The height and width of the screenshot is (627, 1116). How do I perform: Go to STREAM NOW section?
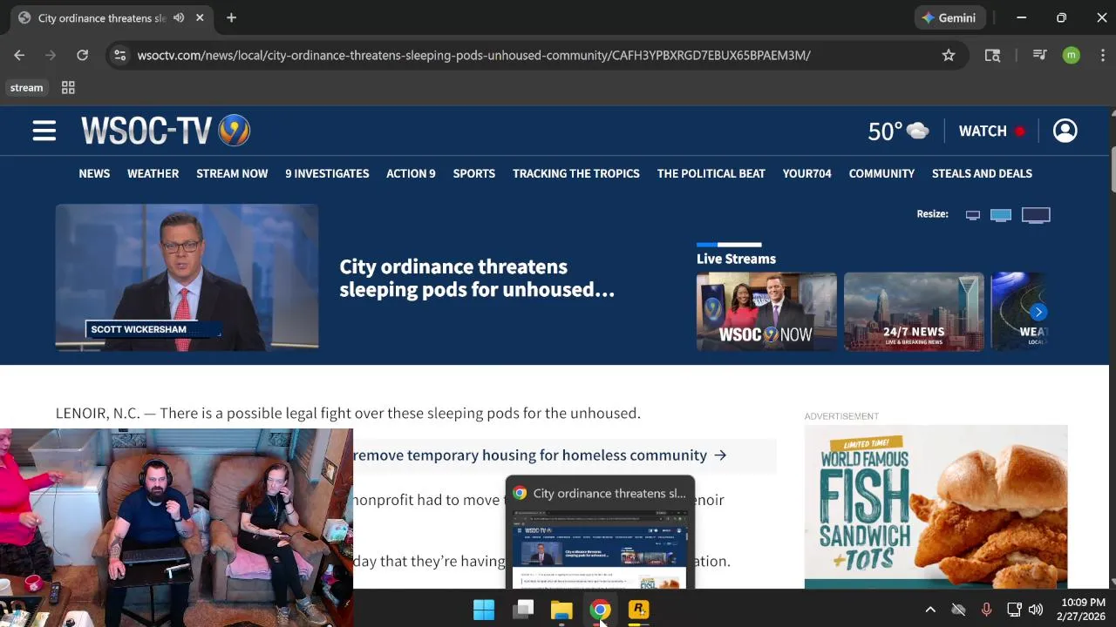pyautogui.click(x=232, y=173)
